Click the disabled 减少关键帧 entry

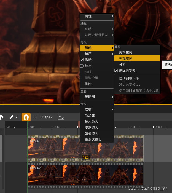137,85
